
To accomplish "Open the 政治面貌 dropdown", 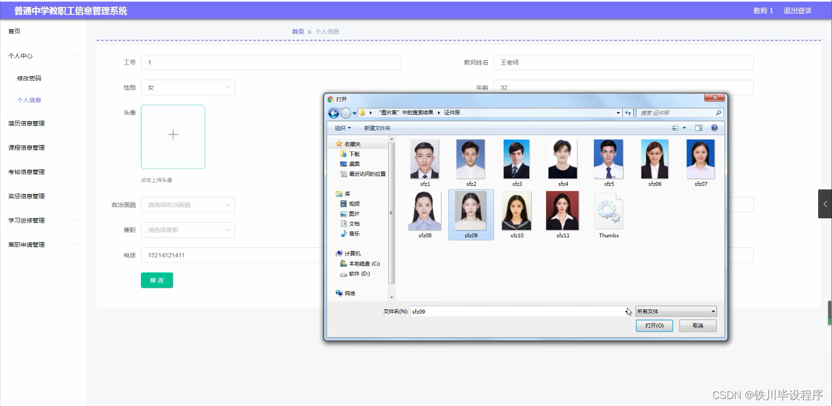I will pyautogui.click(x=188, y=204).
